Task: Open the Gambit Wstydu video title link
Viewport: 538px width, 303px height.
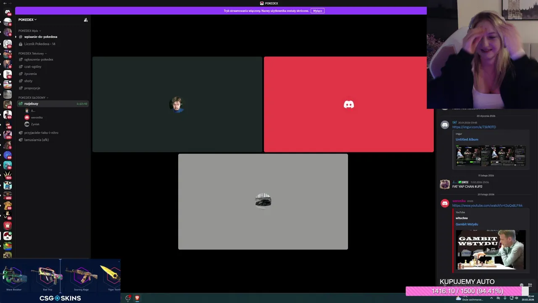Action: point(467,224)
